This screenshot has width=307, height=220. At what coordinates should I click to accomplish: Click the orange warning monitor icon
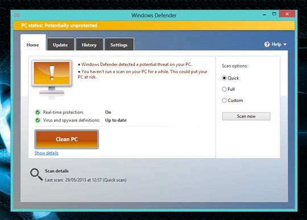(x=52, y=77)
